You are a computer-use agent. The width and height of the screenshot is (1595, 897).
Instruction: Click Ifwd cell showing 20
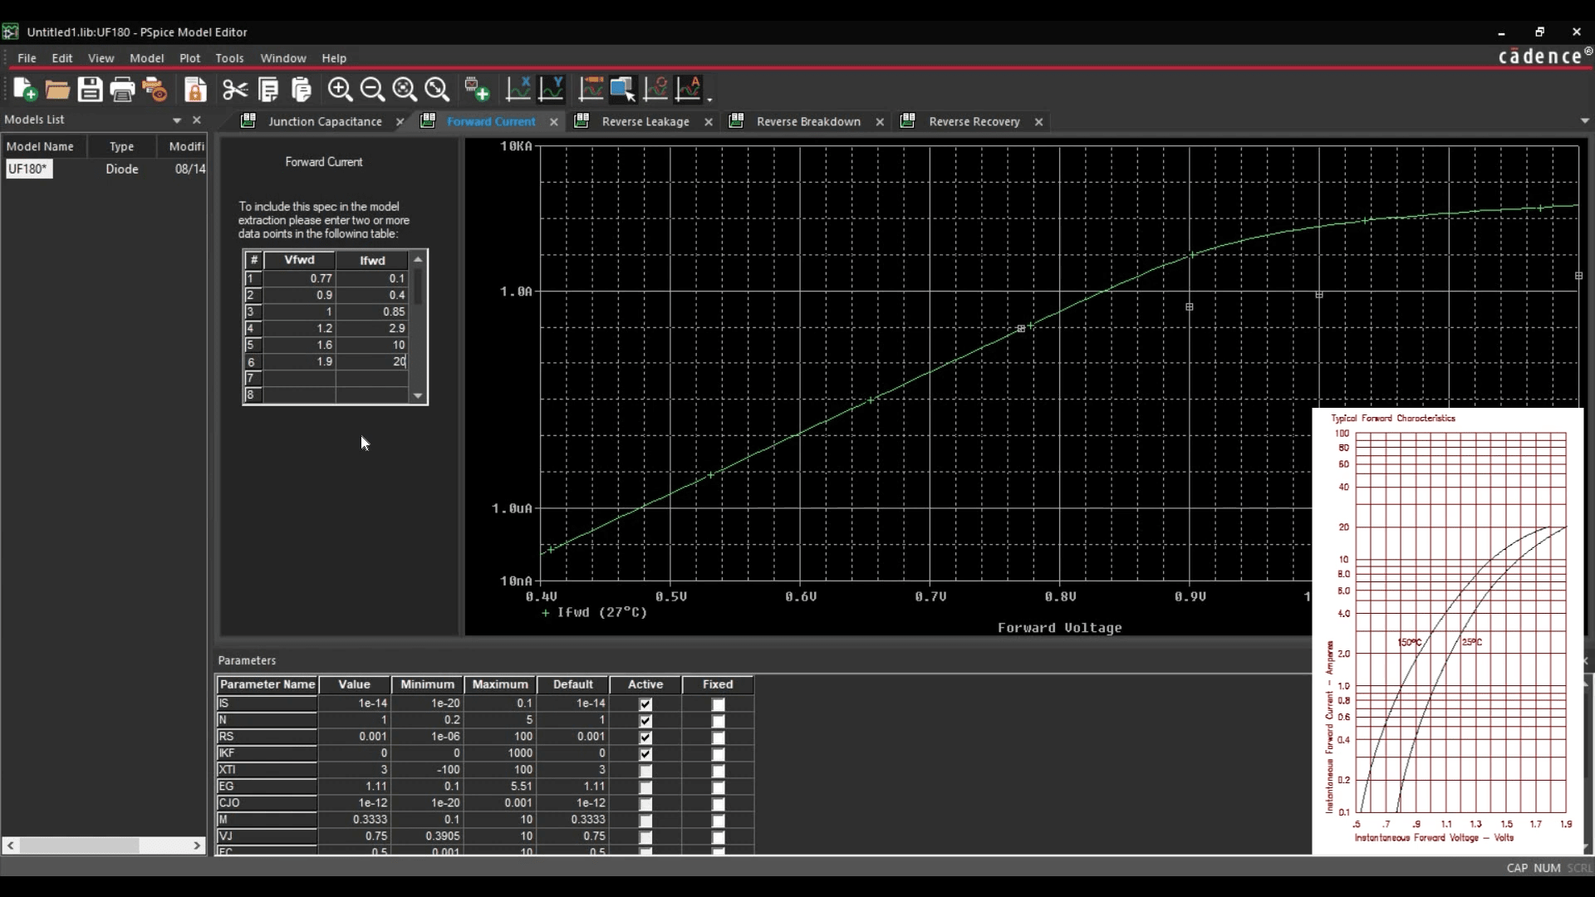click(x=372, y=362)
